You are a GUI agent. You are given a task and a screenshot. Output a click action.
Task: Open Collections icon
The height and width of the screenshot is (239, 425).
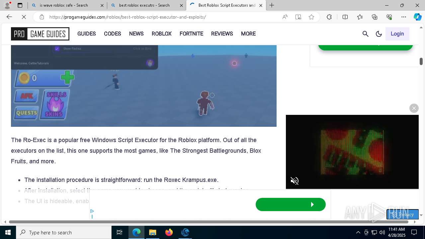point(375,17)
